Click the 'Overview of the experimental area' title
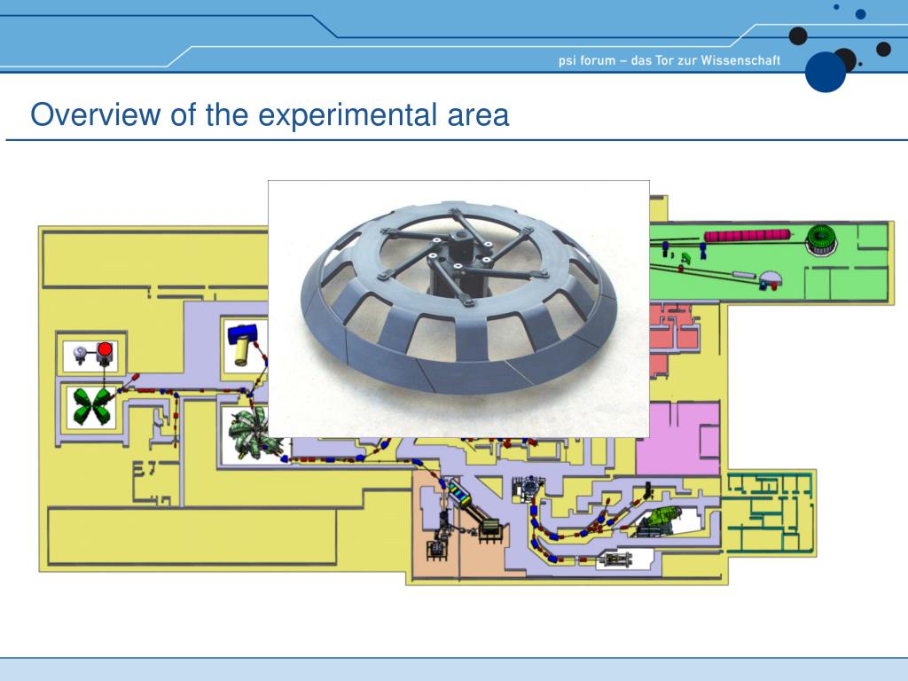Screen dimensions: 908x681 point(270,114)
